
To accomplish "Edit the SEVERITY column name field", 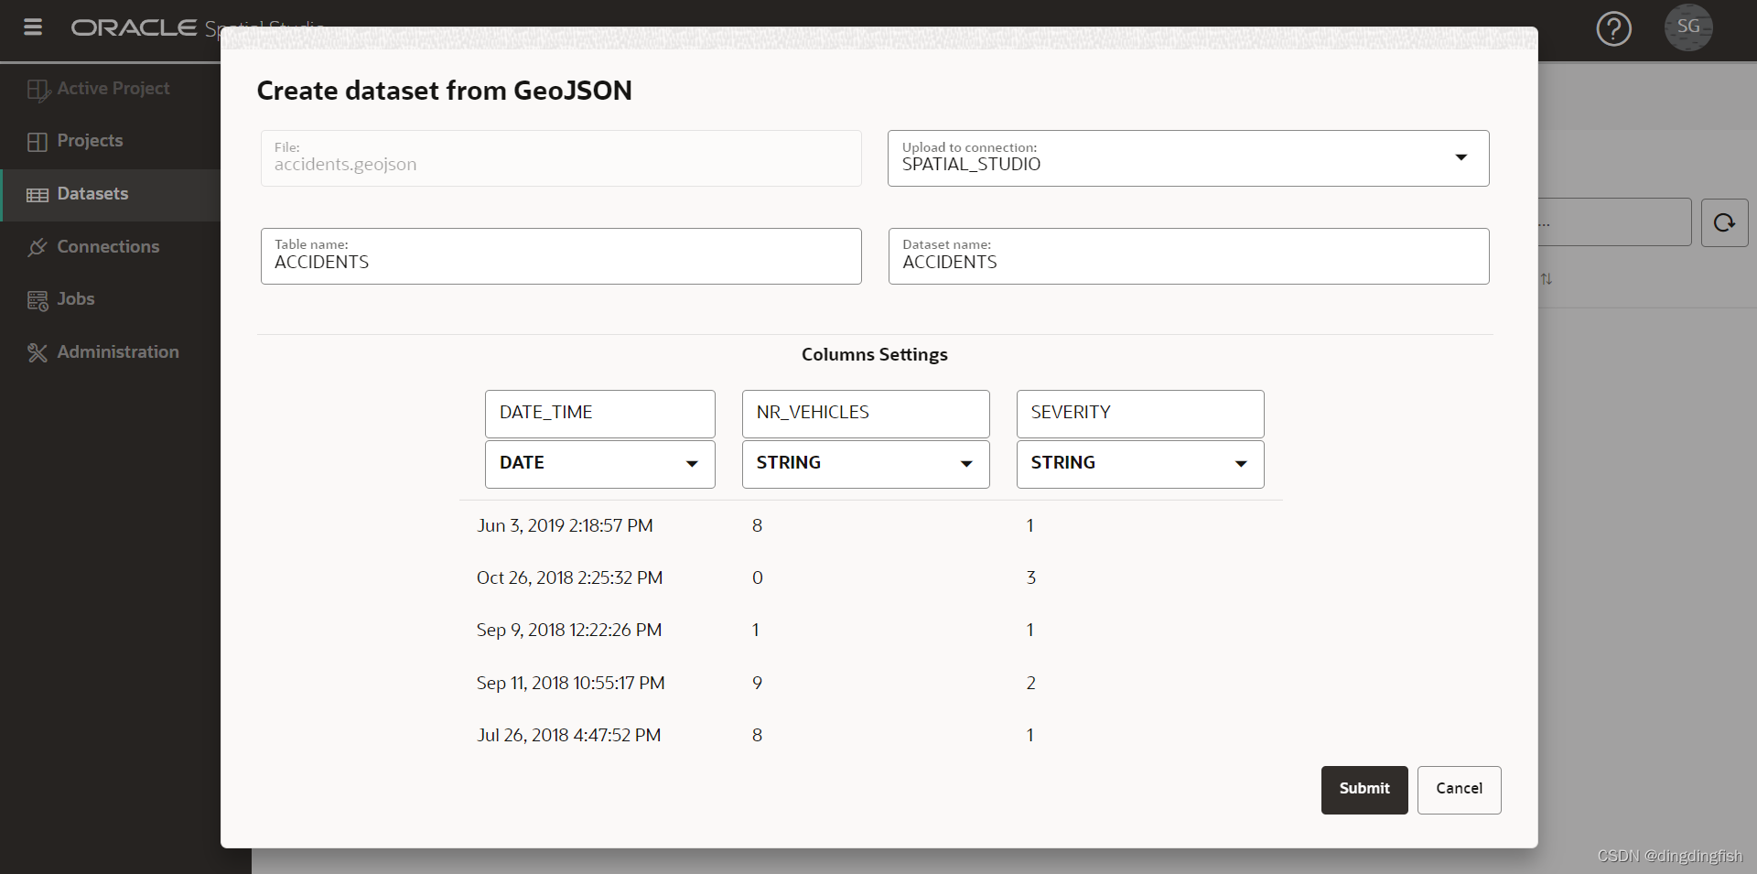I will [1139, 414].
